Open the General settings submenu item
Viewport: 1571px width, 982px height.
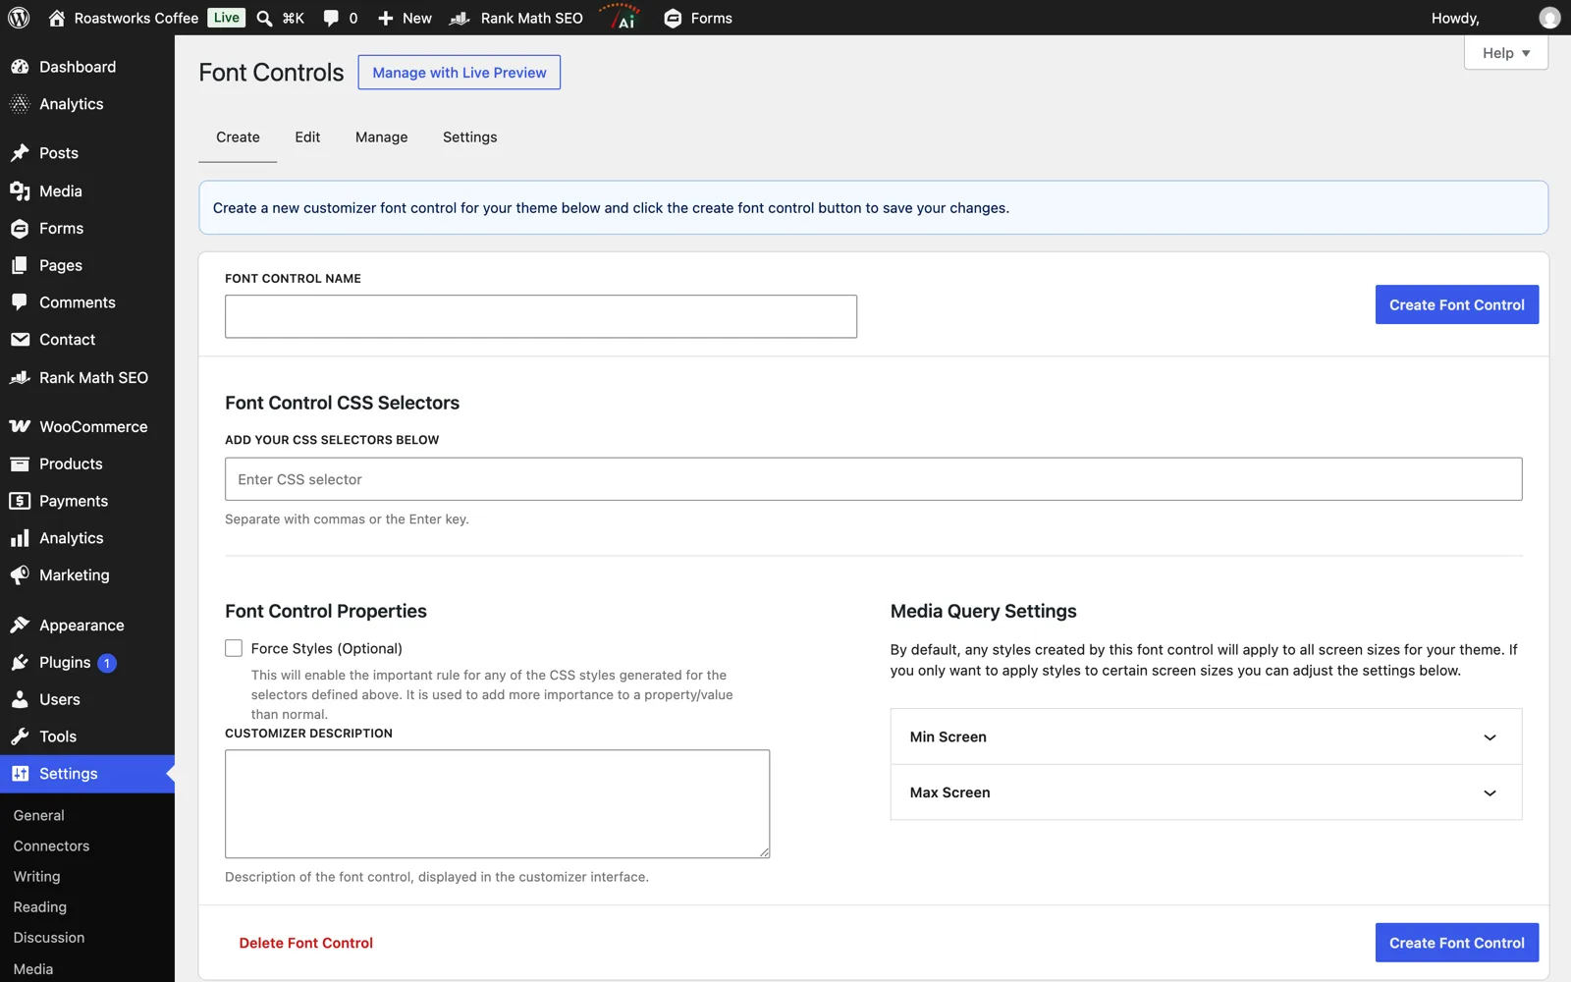point(39,815)
